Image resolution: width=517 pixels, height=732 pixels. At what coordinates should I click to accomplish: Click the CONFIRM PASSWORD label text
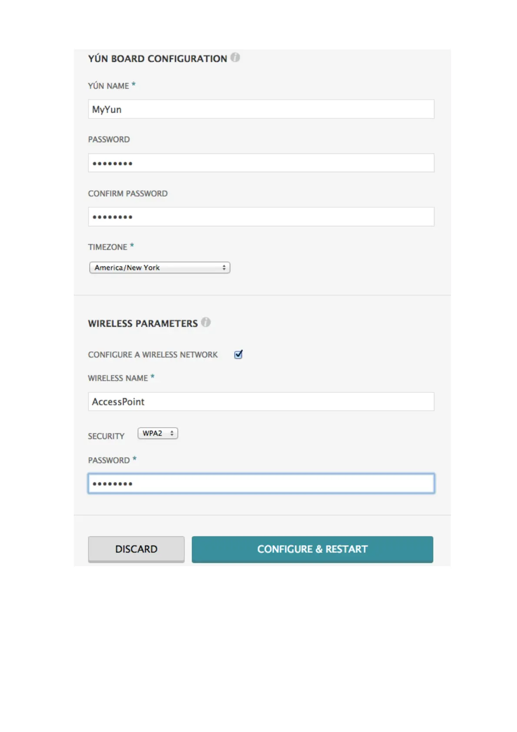pos(128,193)
